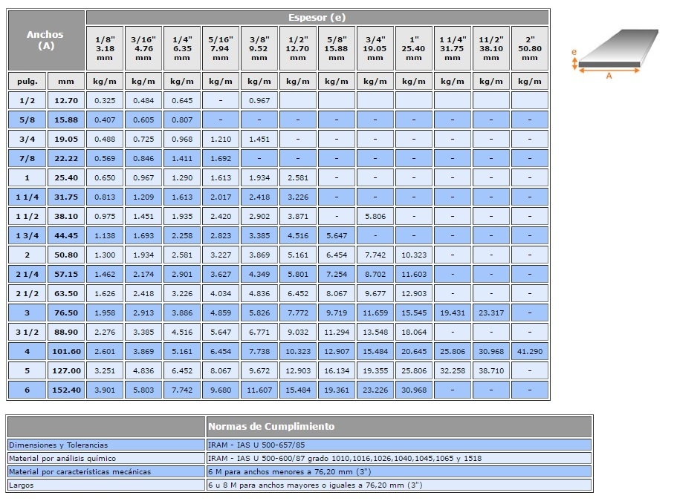Screen dimensions: 677x504
Task: Click the 1 1/4" 31.75 mm thickness header
Action: tap(453, 48)
